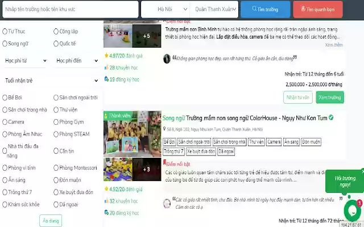Toggle the Sân chơi ngoài trời filter
Image resolution: width=364 pixels, height=227 pixels.
[x=56, y=98]
